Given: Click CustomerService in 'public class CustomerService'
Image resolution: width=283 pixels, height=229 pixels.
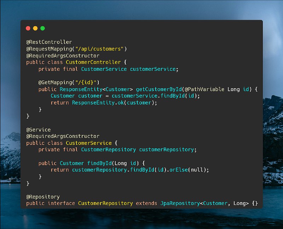Looking at the screenshot, I should [89, 143].
